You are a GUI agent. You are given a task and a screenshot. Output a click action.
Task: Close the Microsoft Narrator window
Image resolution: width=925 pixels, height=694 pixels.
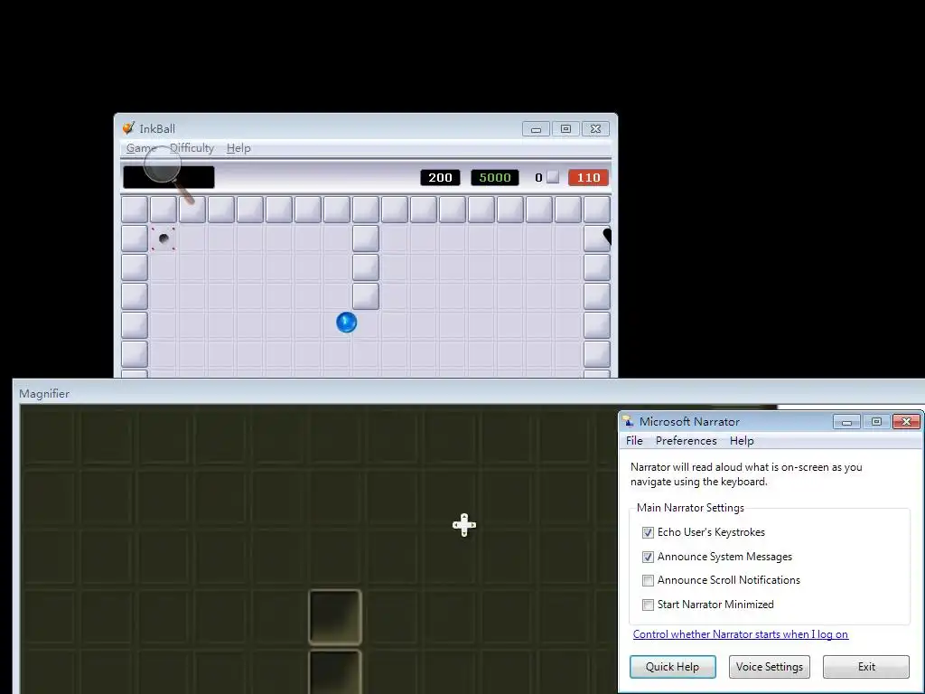click(907, 421)
